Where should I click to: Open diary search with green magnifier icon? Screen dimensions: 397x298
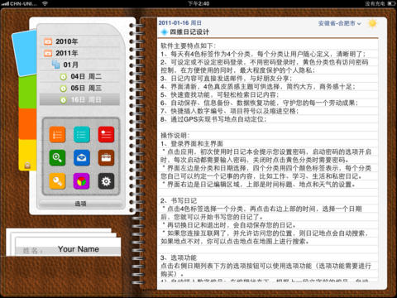57,157
